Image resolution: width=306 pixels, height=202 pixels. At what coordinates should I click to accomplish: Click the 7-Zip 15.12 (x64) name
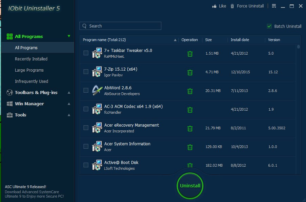121,69
